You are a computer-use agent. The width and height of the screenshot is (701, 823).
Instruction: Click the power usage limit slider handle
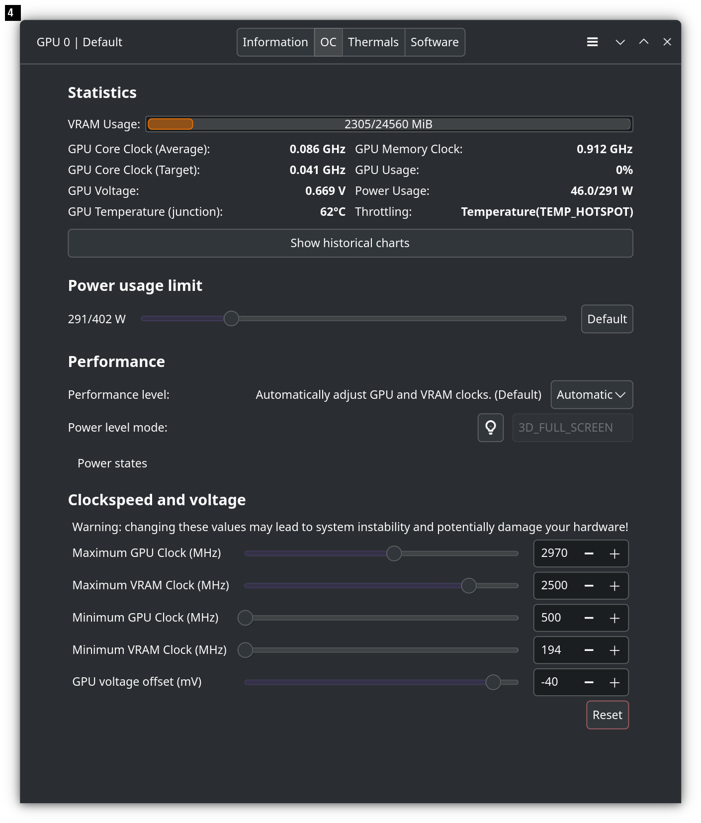231,319
